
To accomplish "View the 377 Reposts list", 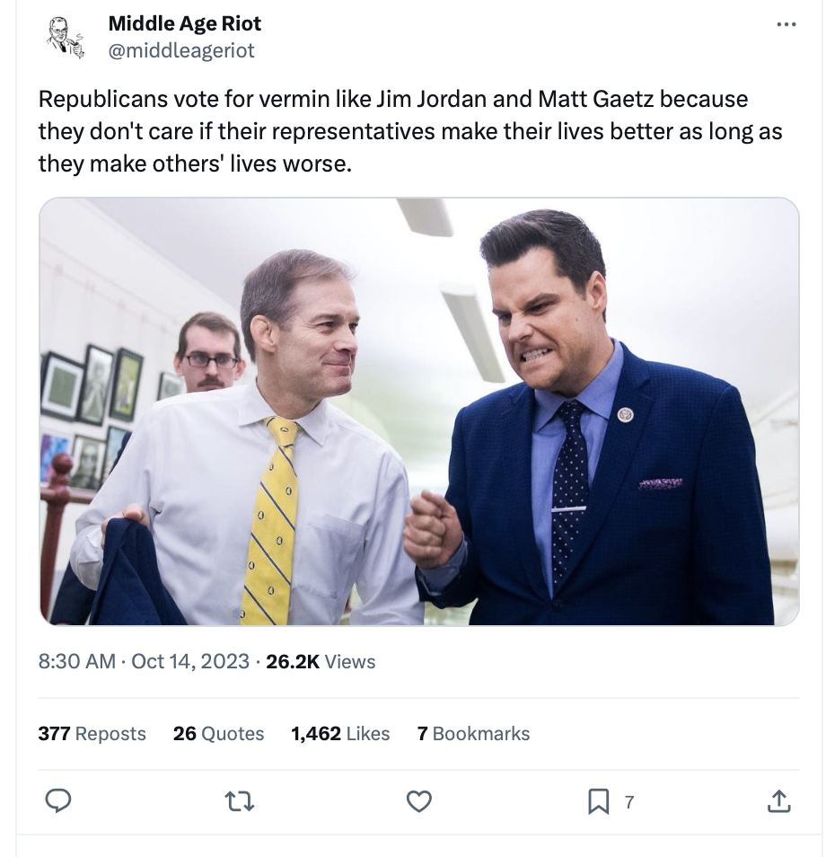I will pyautogui.click(x=92, y=733).
